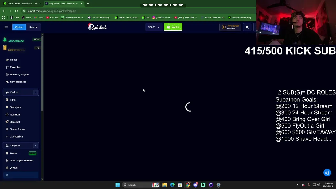
Task: Collapse the Originals sidebar section
Action: [35, 146]
